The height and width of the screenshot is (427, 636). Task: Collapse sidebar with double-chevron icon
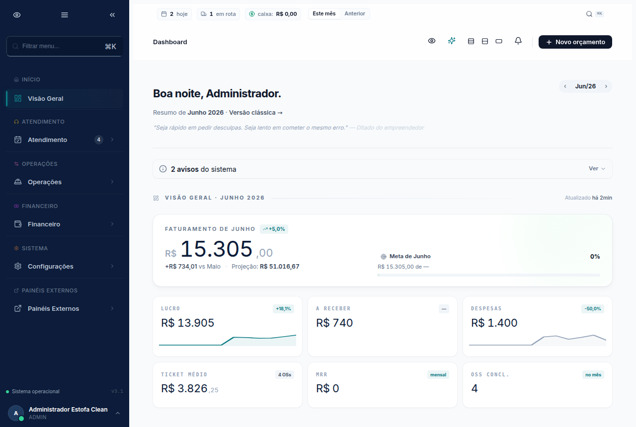112,15
